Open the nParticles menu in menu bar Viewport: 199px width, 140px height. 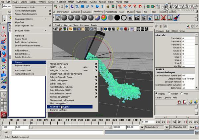(61, 2)
